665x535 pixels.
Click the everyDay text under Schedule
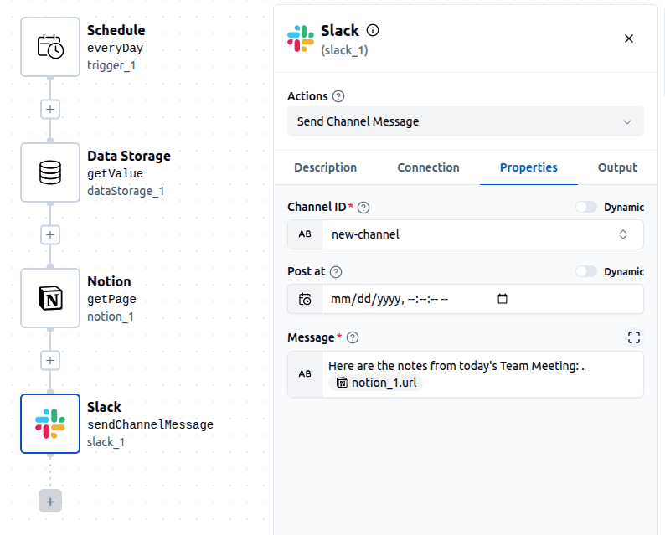pos(115,49)
